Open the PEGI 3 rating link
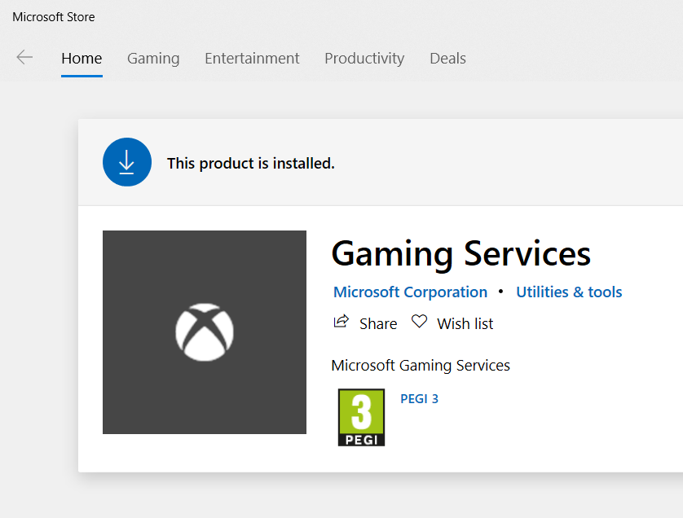 [419, 399]
